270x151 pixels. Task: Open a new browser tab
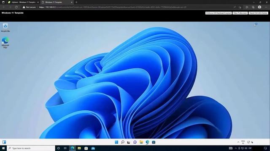click(x=76, y=2)
